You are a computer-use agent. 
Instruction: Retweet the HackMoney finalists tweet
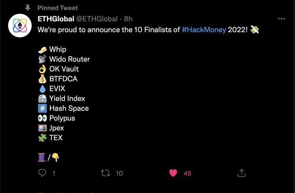105,173
